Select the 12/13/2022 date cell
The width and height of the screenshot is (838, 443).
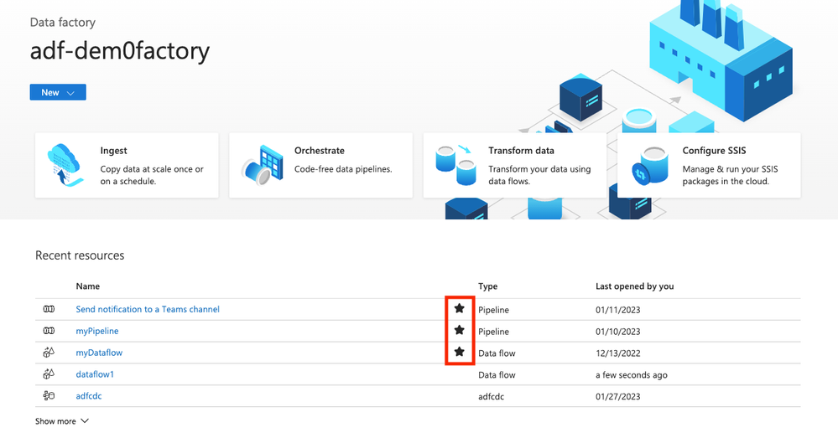[x=618, y=353]
